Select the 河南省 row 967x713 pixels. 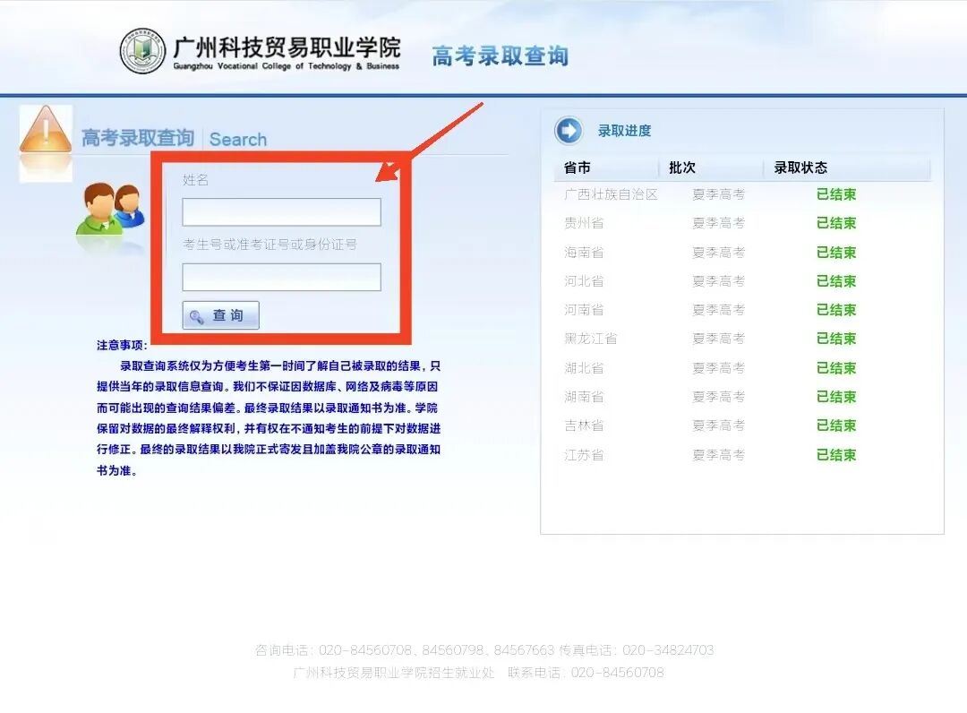[742, 310]
